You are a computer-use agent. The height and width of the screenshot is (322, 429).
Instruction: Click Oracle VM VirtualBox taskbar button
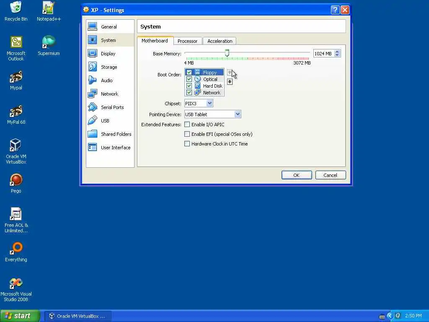78,316
